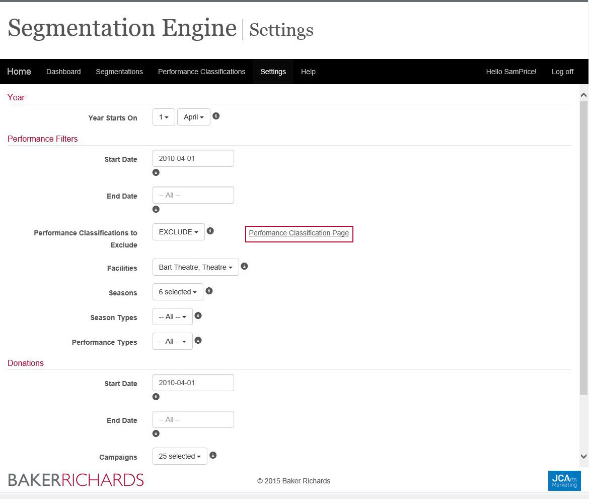Click info icon beside Season Types
The image size is (589, 499).
[198, 316]
